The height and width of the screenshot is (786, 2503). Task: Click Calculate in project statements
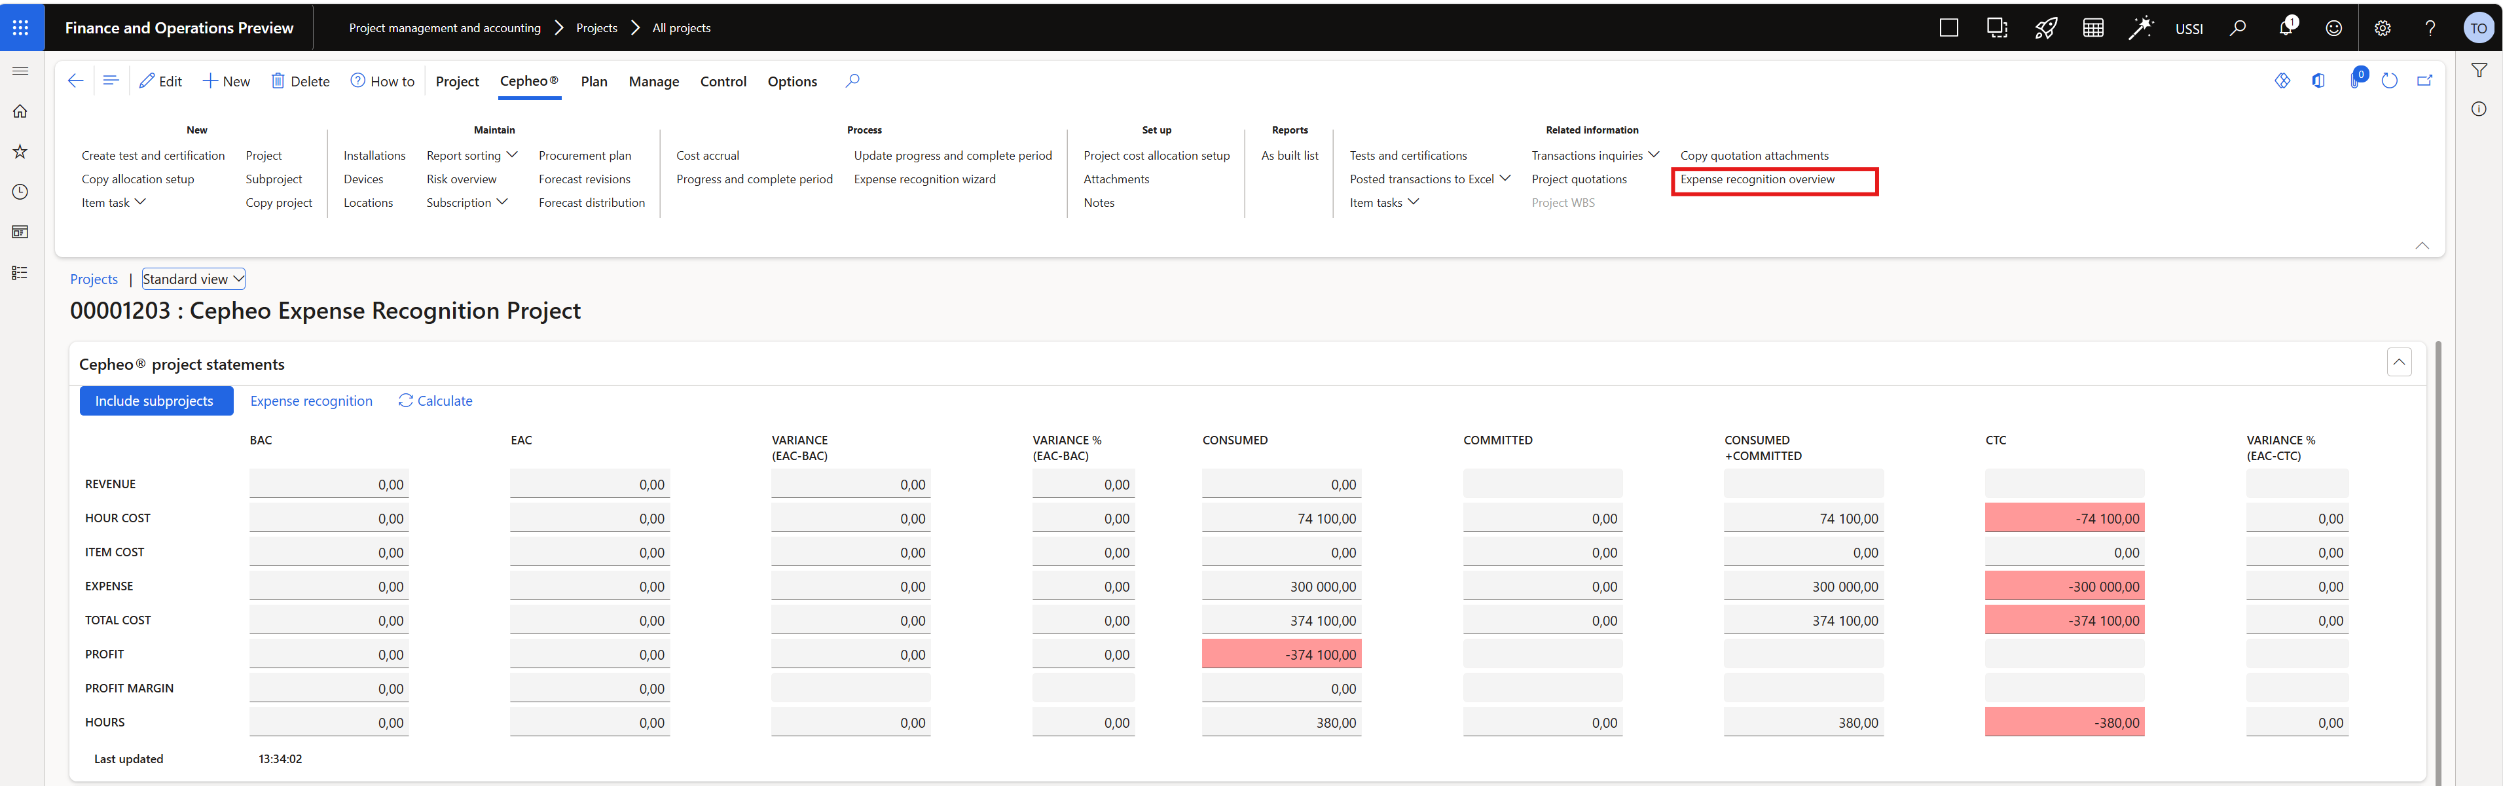point(435,401)
